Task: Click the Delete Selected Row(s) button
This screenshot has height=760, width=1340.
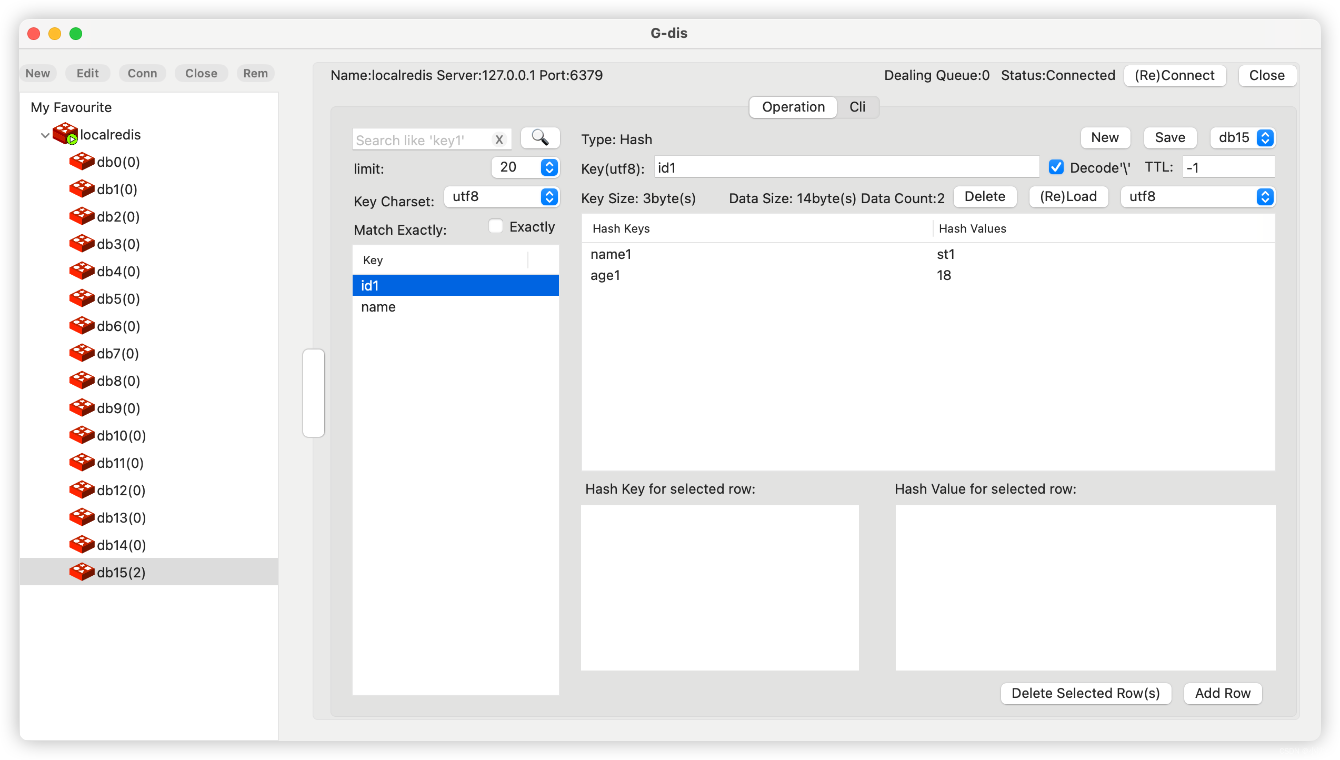Action: pos(1087,693)
